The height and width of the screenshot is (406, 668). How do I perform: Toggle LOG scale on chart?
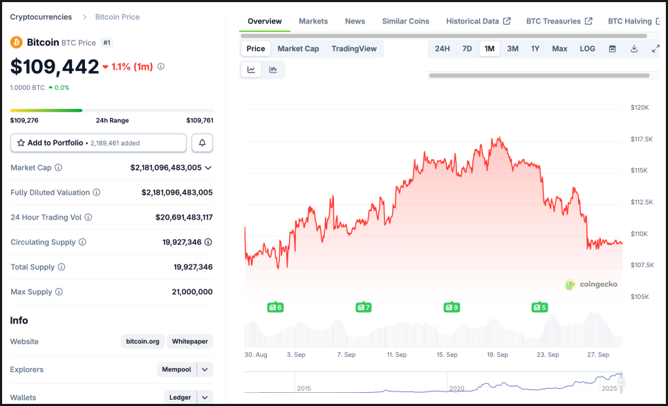[587, 48]
